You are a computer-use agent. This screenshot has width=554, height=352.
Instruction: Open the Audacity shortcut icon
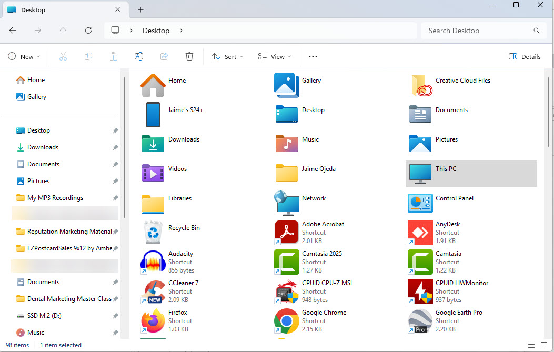point(153,262)
